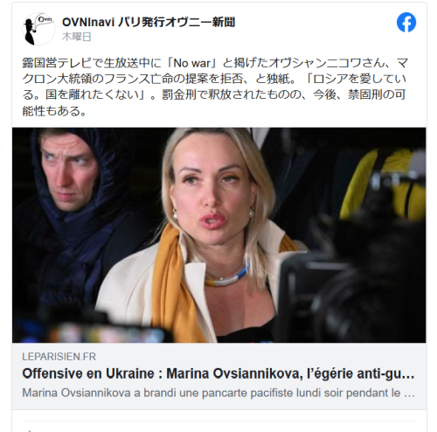Click the word Ukraine in the headline

(129, 373)
